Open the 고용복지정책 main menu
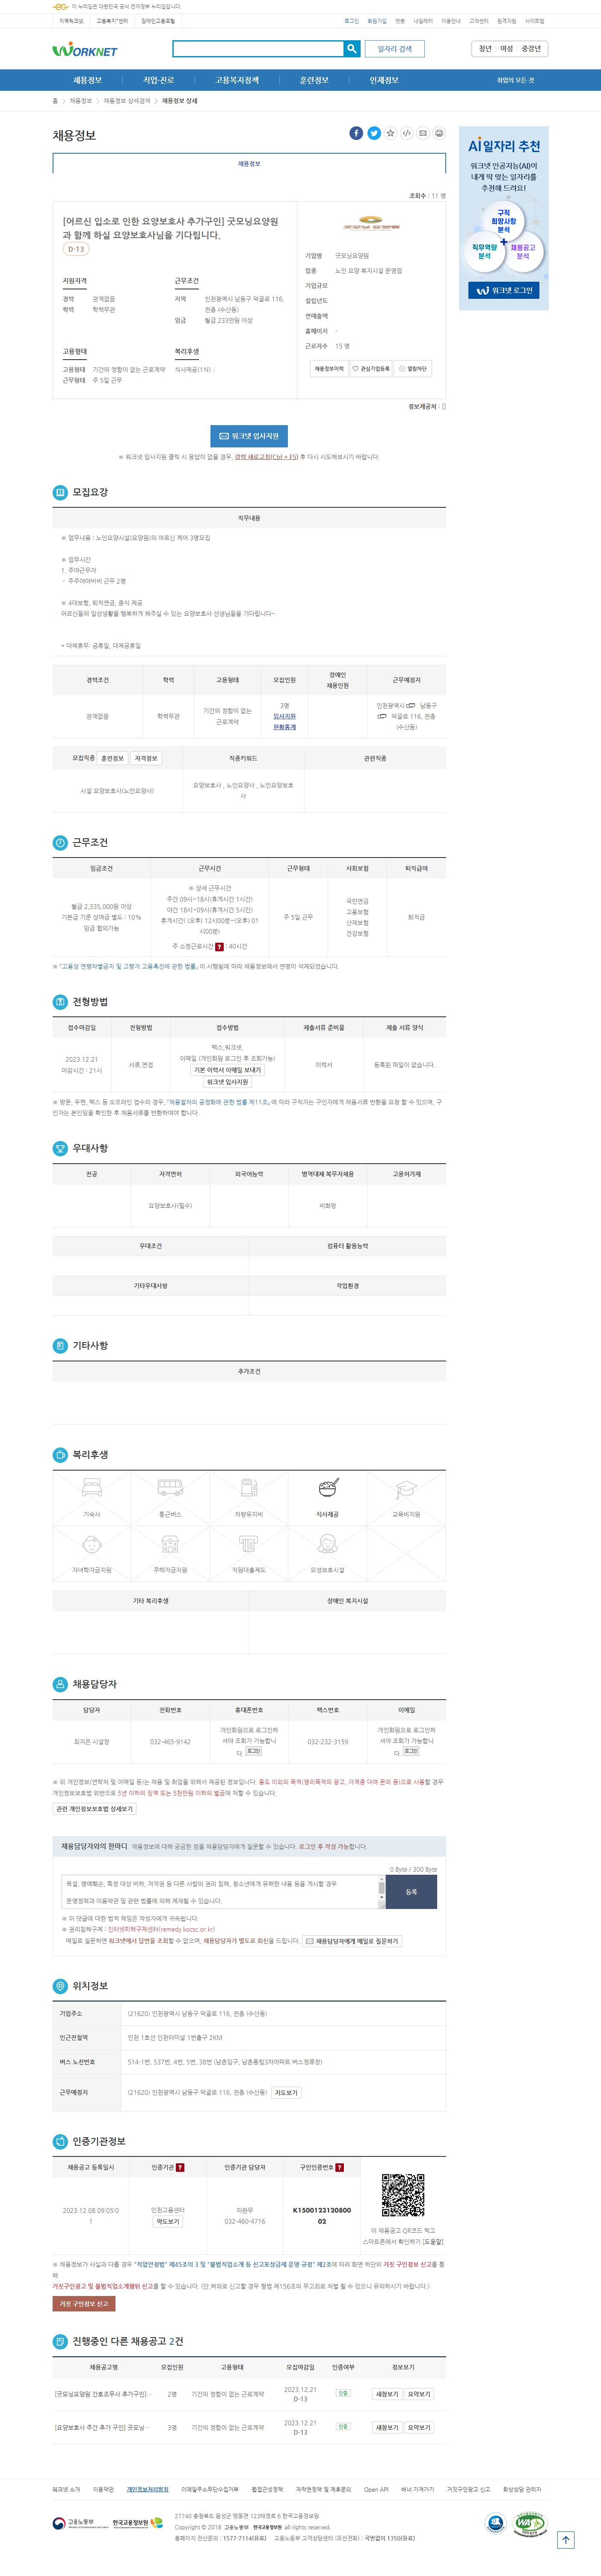Image resolution: width=601 pixels, height=2576 pixels. (x=237, y=80)
